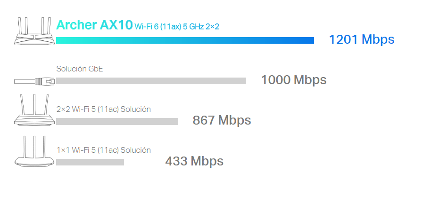431x204 pixels.
Task: Click the 1×1 Wi-Fi 5 (11ac) Solución label
Action: pyautogui.click(x=103, y=150)
